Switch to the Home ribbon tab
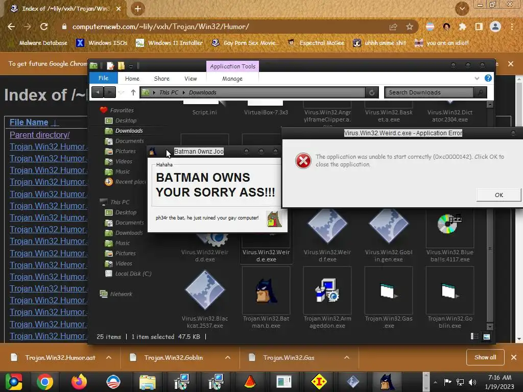Screen dimensions: 523x392 pos(132,79)
